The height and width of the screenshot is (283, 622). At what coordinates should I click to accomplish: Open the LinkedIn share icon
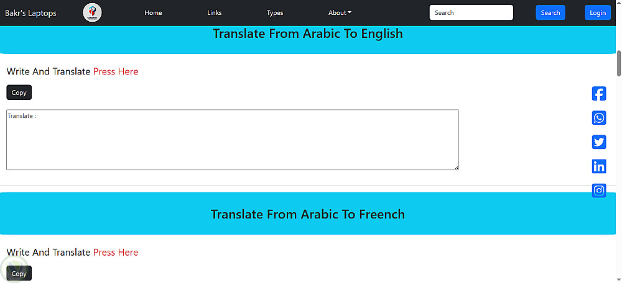[598, 166]
